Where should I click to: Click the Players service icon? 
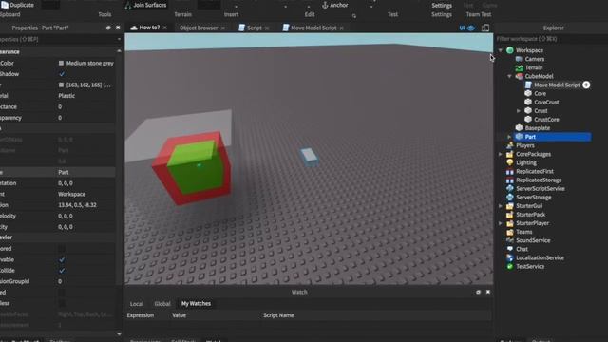[510, 145]
